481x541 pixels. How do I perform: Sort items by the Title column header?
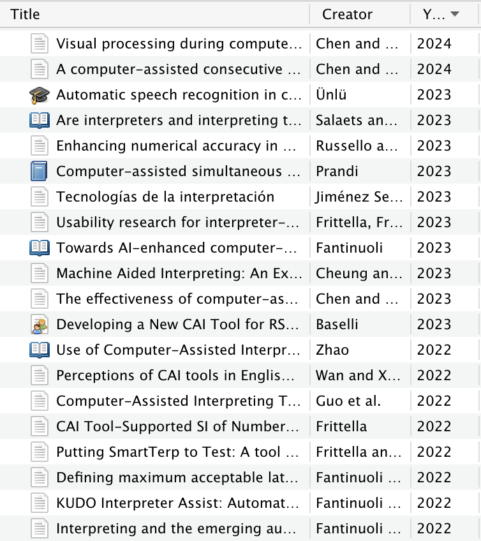click(154, 14)
